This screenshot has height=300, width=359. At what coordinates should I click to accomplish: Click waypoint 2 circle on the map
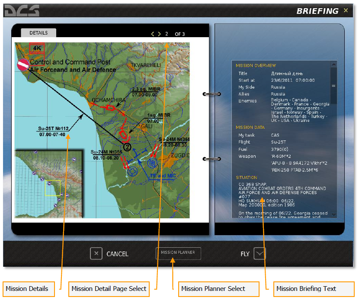pyautogui.click(x=127, y=147)
